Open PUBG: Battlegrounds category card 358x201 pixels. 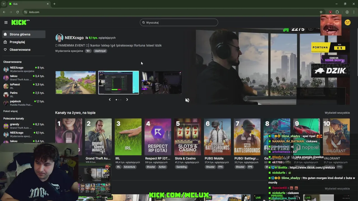point(247,137)
